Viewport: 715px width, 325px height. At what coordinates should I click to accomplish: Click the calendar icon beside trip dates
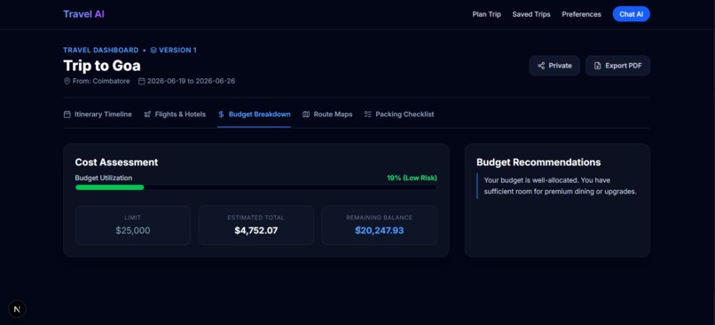point(141,82)
